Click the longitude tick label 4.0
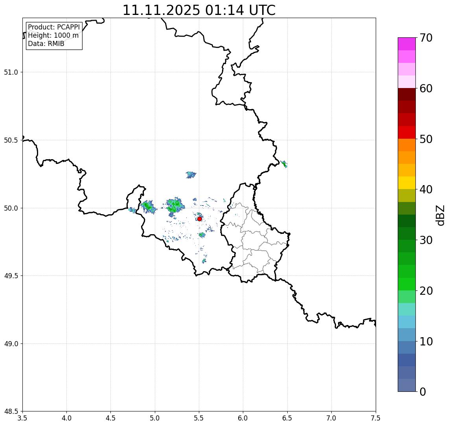 pyautogui.click(x=66, y=418)
